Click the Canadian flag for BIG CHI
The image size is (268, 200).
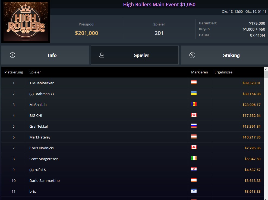[x=194, y=115]
